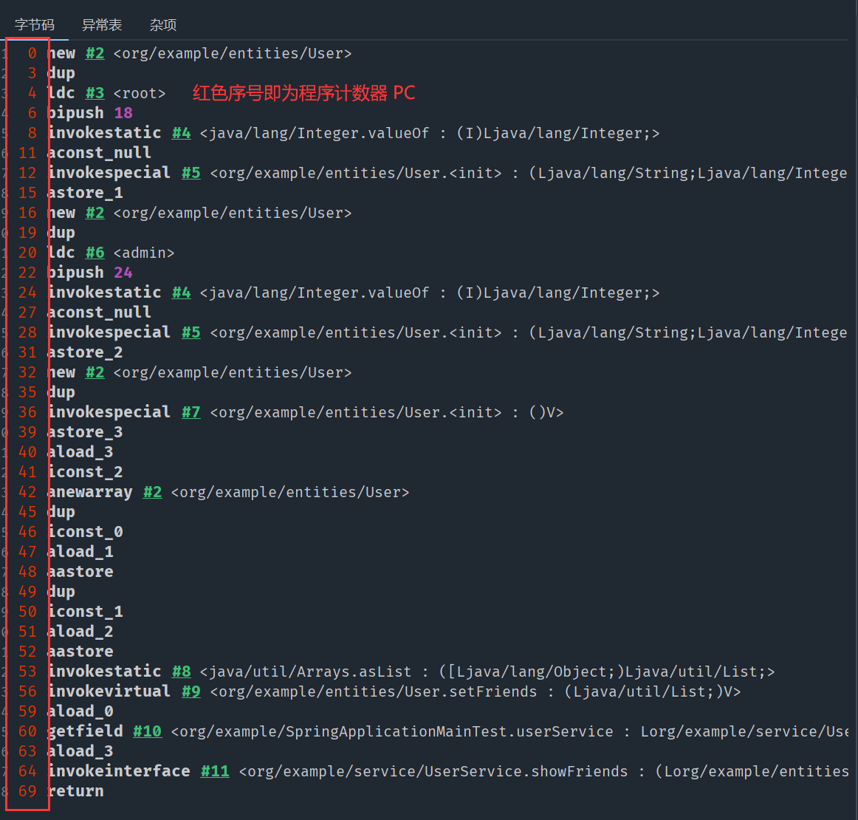Open #4 reference on invokestatic at offset 8
This screenshot has width=858, height=820.
tap(181, 133)
